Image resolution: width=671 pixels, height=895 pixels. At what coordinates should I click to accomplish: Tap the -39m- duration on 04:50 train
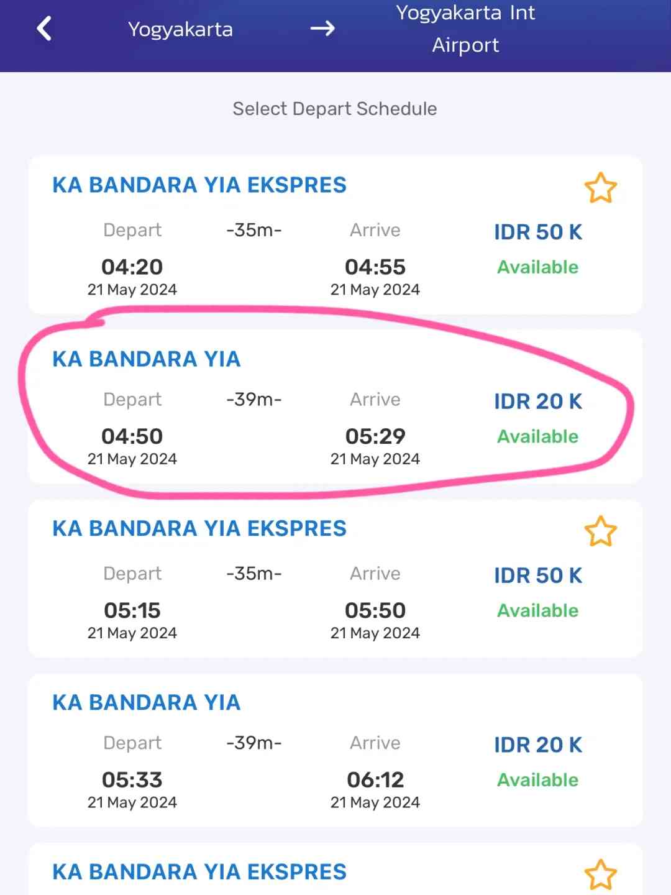coord(254,399)
